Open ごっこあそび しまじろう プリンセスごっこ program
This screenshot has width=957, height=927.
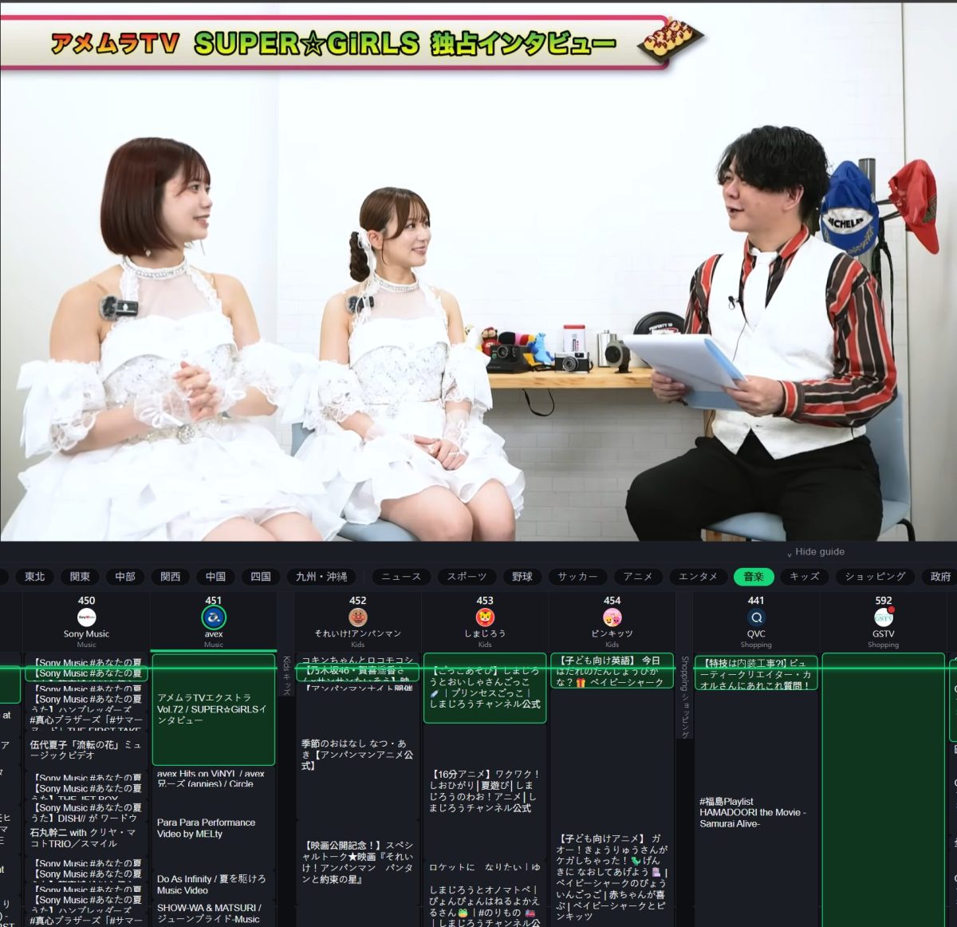[x=485, y=688]
